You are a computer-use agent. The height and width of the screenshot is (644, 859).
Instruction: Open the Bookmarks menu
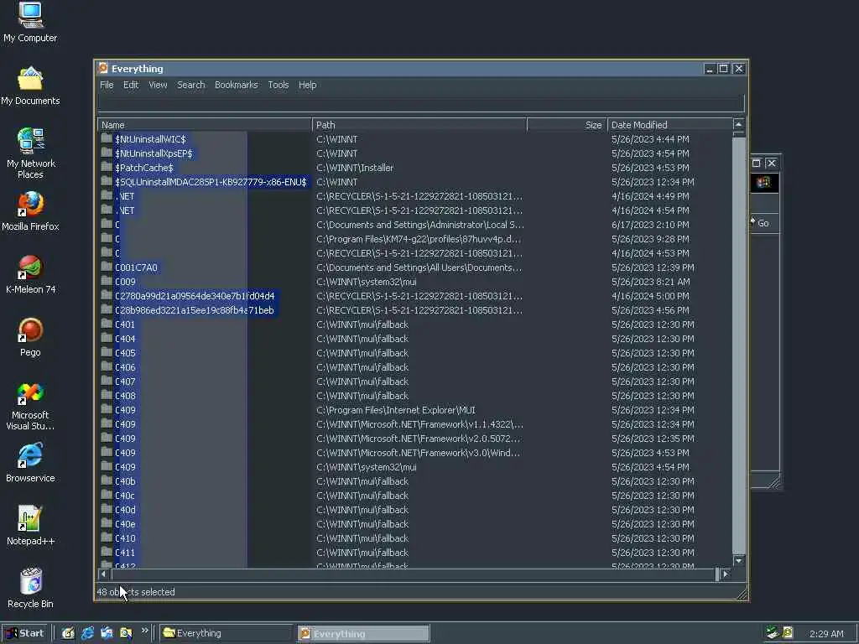pos(236,85)
